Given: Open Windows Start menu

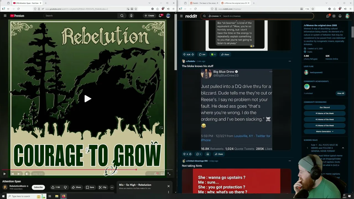Looking at the screenshot, I should (x=3, y=196).
